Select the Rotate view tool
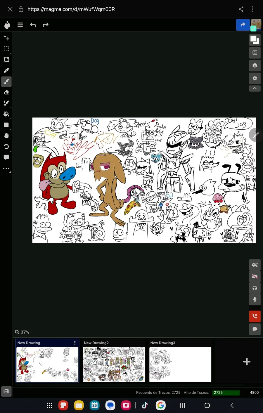Image resolution: width=263 pixels, height=413 pixels. (x=6, y=147)
